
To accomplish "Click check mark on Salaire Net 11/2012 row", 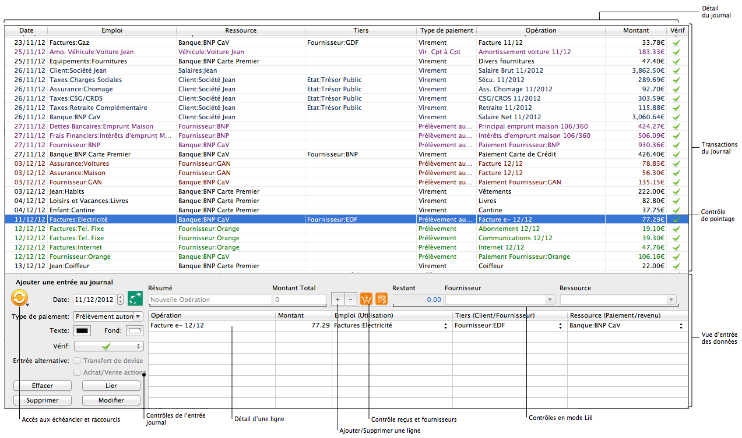I will pyautogui.click(x=677, y=117).
